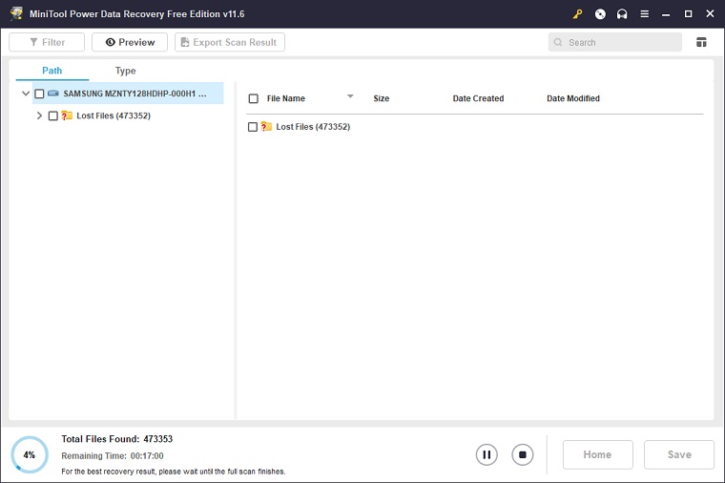Image resolution: width=725 pixels, height=483 pixels.
Task: Click the 4% scan progress circle
Action: pos(30,454)
